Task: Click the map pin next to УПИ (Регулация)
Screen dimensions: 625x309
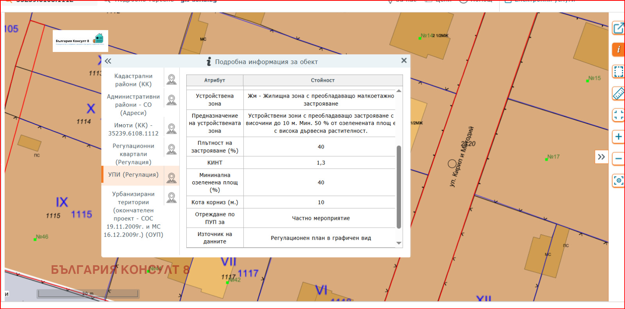Action: [171, 178]
